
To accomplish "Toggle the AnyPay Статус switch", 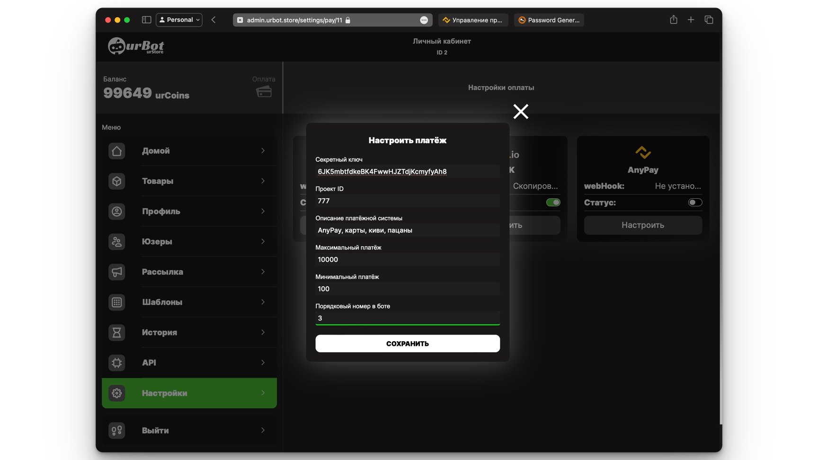I will coord(694,203).
